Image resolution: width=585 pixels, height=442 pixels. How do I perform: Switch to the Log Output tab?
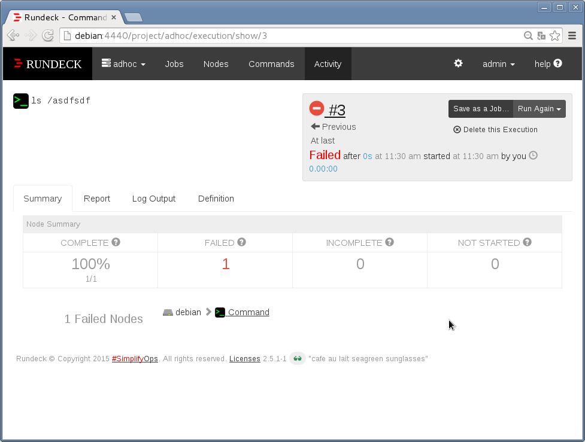tap(154, 198)
